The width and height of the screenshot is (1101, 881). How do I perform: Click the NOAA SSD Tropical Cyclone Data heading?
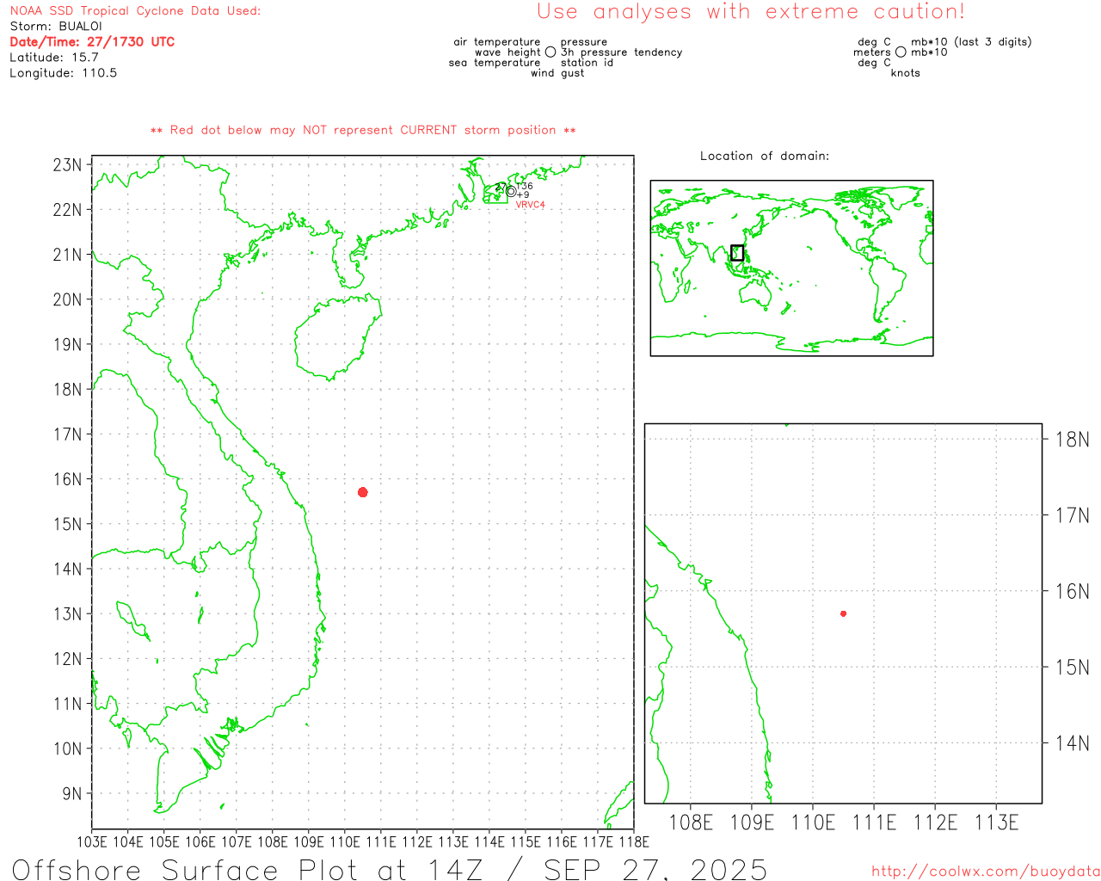click(135, 11)
